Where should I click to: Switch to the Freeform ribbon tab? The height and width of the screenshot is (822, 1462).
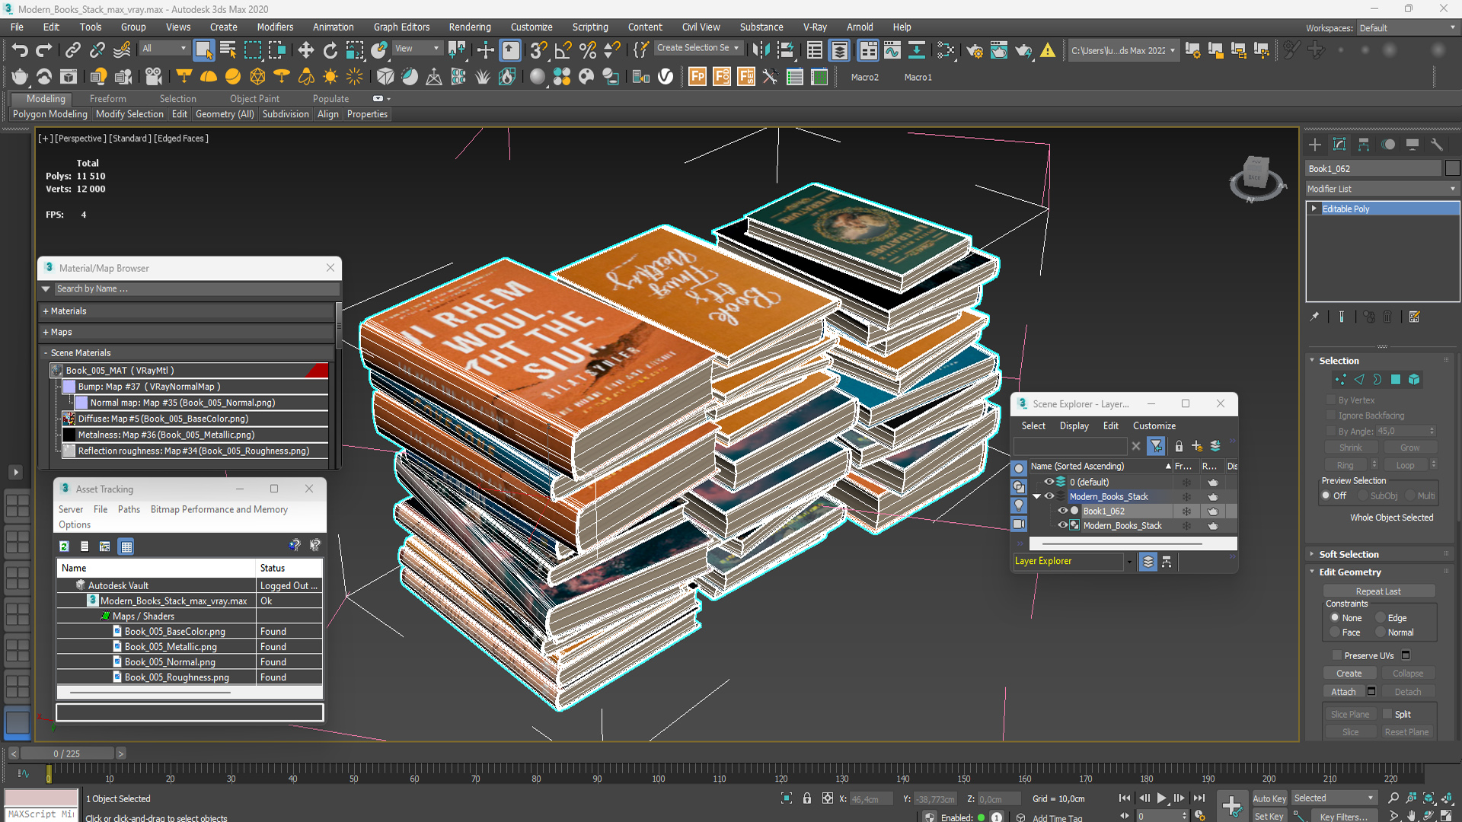click(x=108, y=98)
